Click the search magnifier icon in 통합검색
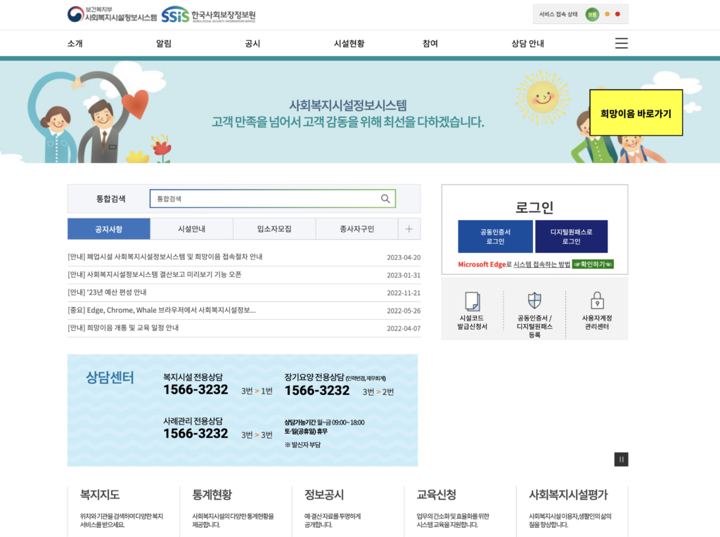Screen dimensions: 720x537 [x=385, y=198]
